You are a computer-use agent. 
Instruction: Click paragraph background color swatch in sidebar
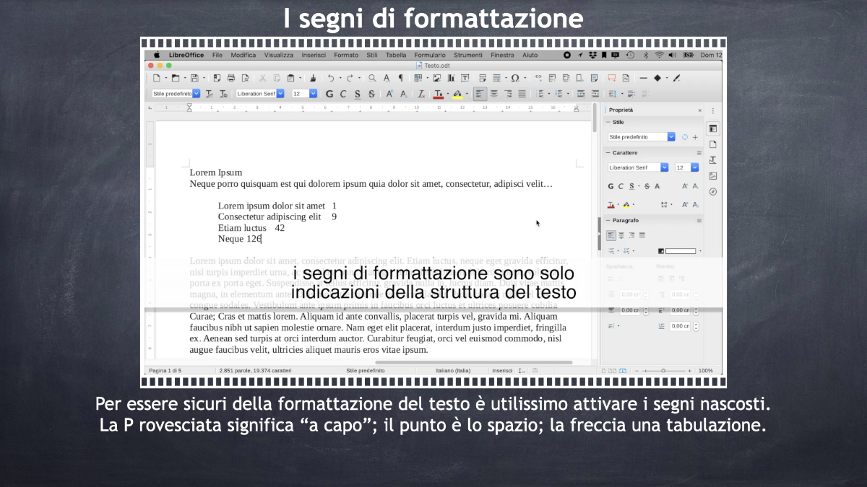pyautogui.click(x=679, y=251)
